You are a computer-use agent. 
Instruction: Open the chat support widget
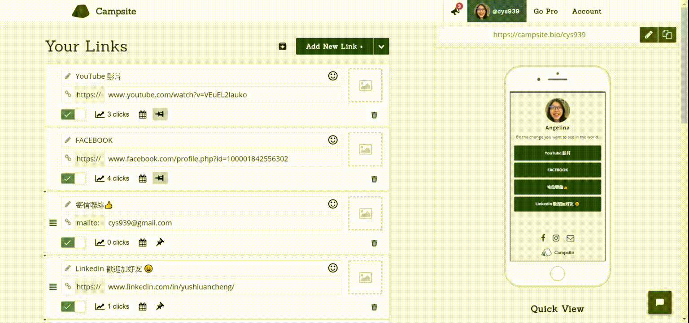coord(660,302)
